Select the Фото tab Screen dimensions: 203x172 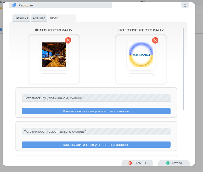(x=54, y=18)
